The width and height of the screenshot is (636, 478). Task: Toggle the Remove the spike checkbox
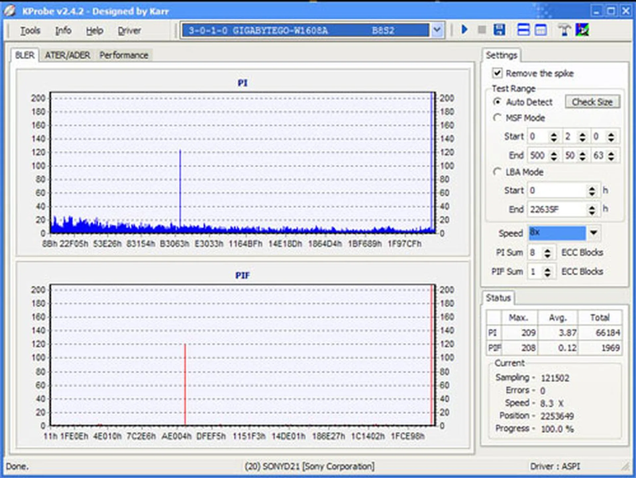pyautogui.click(x=497, y=73)
